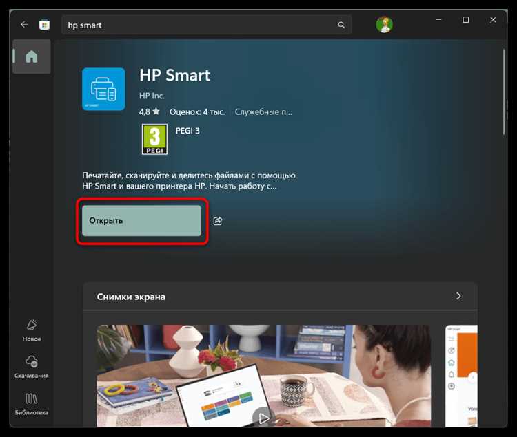This screenshot has height=437, width=517.
Task: Open the Служебные п... category link
Action: click(263, 112)
